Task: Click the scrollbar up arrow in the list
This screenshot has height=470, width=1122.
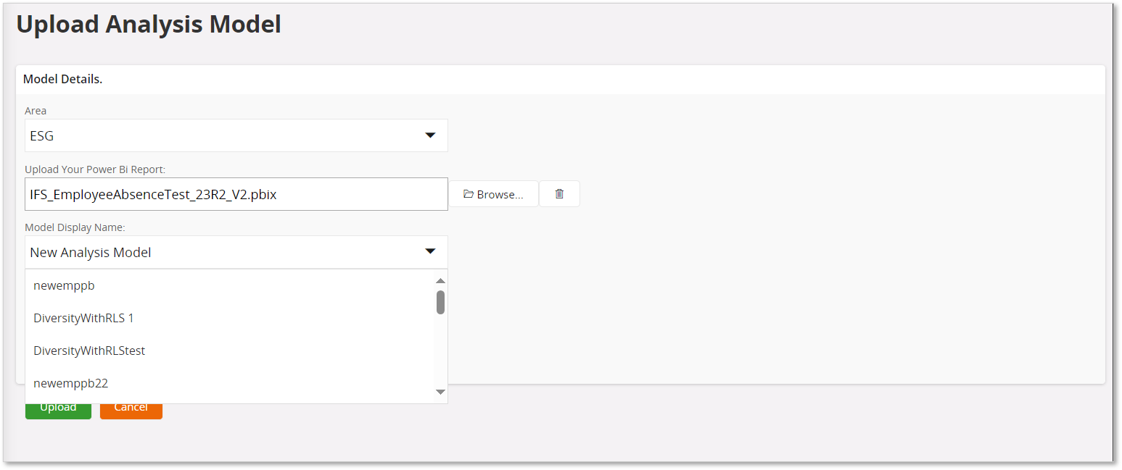Action: (440, 280)
